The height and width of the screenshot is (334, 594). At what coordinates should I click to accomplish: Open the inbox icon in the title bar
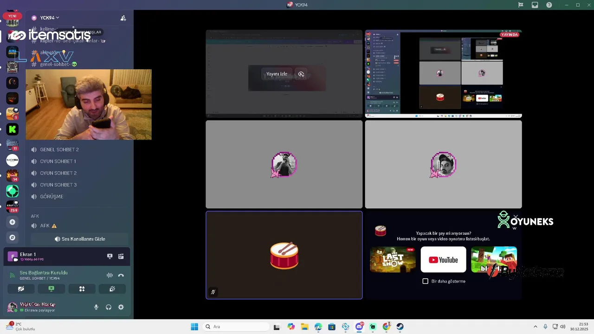coord(535,5)
